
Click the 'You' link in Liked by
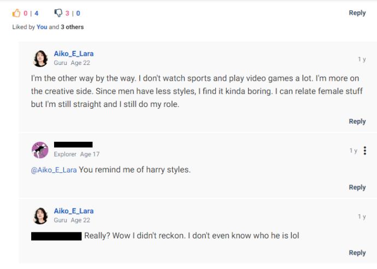[42, 27]
